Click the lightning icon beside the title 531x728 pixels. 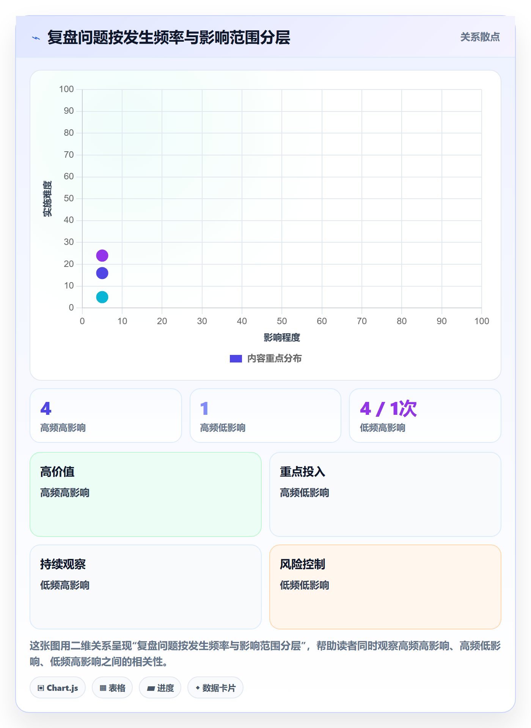pyautogui.click(x=36, y=38)
